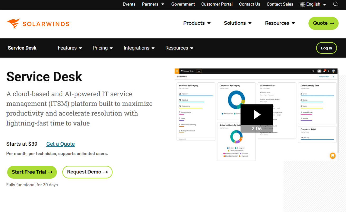Click the user avatar in dashboard preview
Image resolution: width=346 pixels, height=212 pixels.
(334, 71)
